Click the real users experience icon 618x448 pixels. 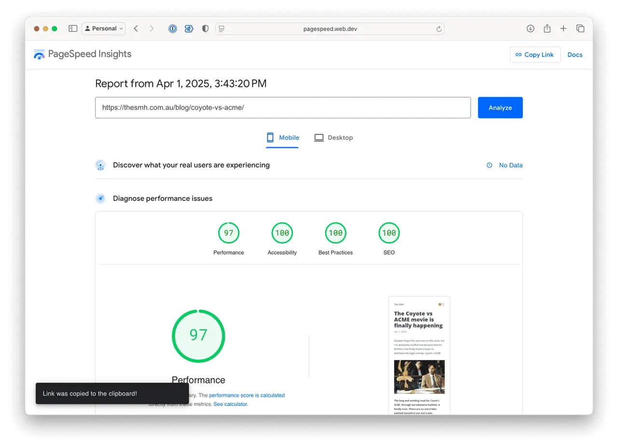tap(100, 165)
